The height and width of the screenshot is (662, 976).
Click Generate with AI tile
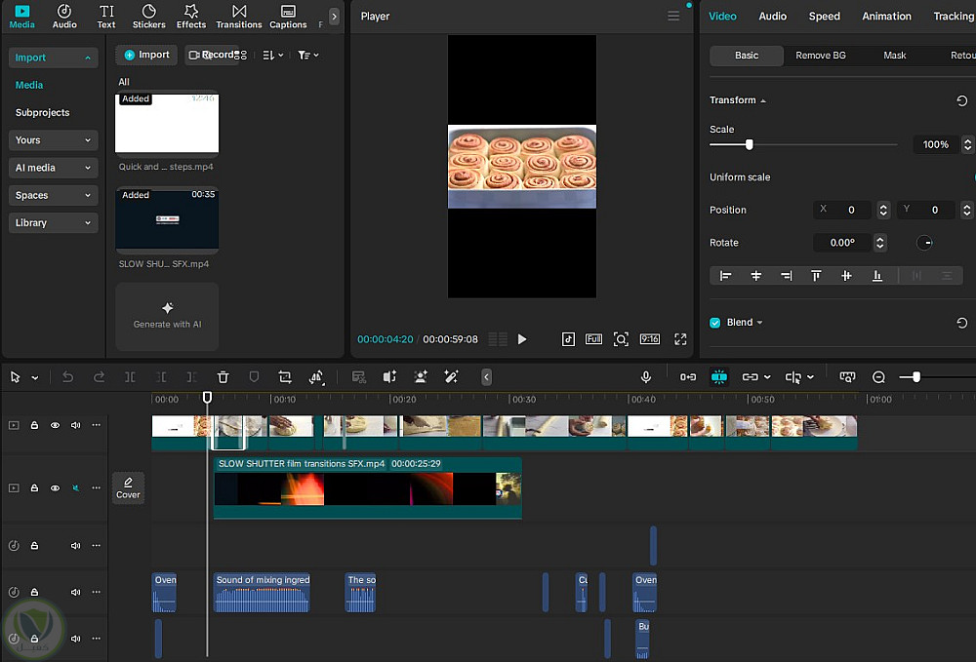[x=167, y=316]
